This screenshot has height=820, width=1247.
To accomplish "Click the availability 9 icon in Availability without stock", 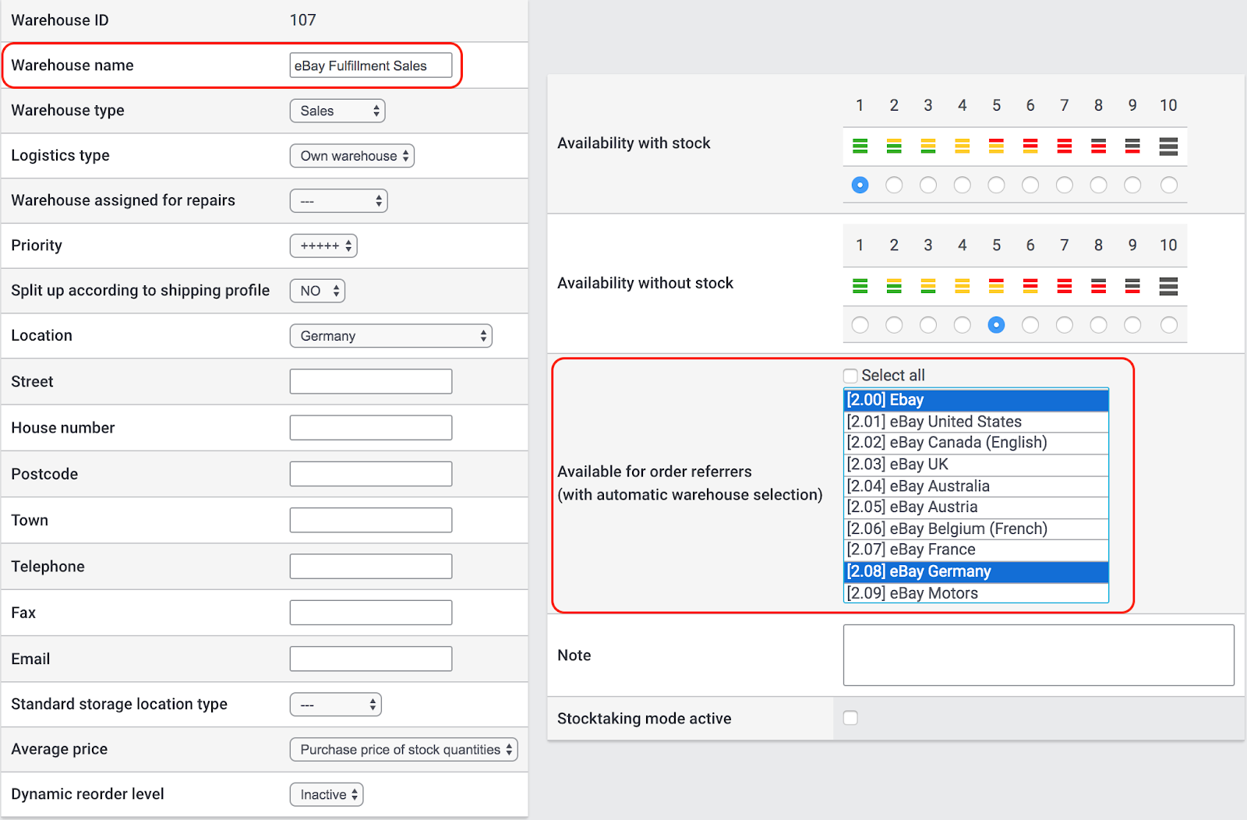I will 1132,286.
